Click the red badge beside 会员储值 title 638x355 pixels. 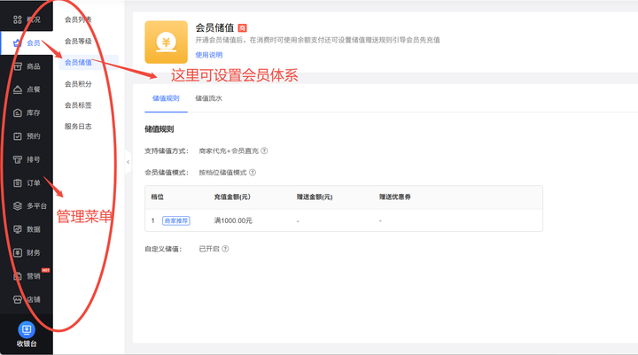point(242,28)
